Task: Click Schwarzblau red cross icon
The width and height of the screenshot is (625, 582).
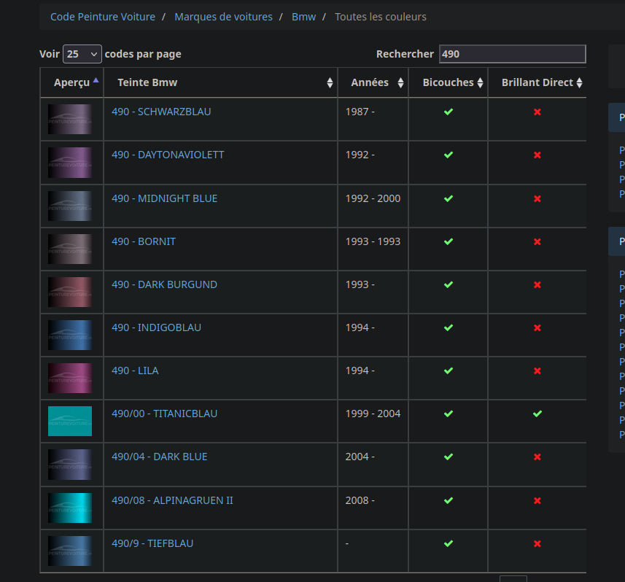Action: click(x=537, y=112)
